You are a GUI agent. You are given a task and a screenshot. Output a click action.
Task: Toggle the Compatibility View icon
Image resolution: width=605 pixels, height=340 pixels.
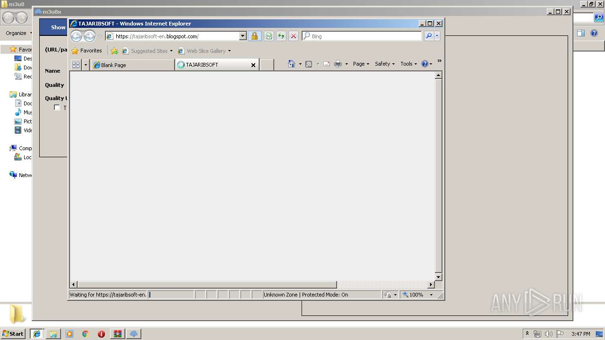pyautogui.click(x=269, y=36)
